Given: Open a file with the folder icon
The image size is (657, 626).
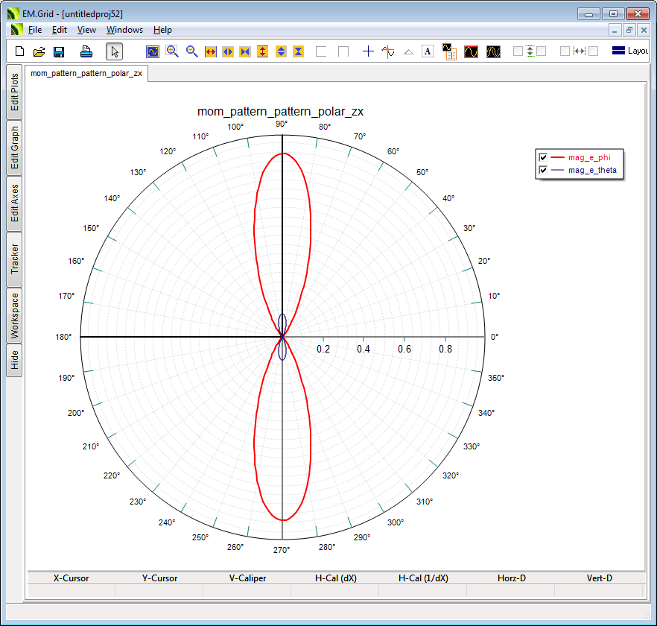Looking at the screenshot, I should [x=39, y=51].
